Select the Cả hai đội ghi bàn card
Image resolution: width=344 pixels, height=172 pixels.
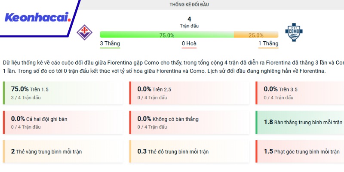point(64,122)
